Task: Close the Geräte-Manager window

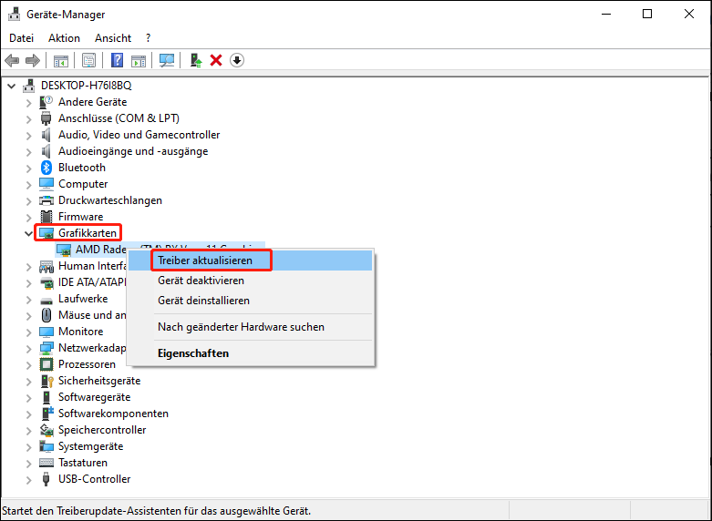Action: [689, 14]
